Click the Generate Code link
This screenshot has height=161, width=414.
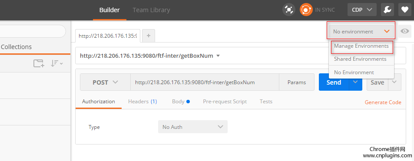(383, 102)
